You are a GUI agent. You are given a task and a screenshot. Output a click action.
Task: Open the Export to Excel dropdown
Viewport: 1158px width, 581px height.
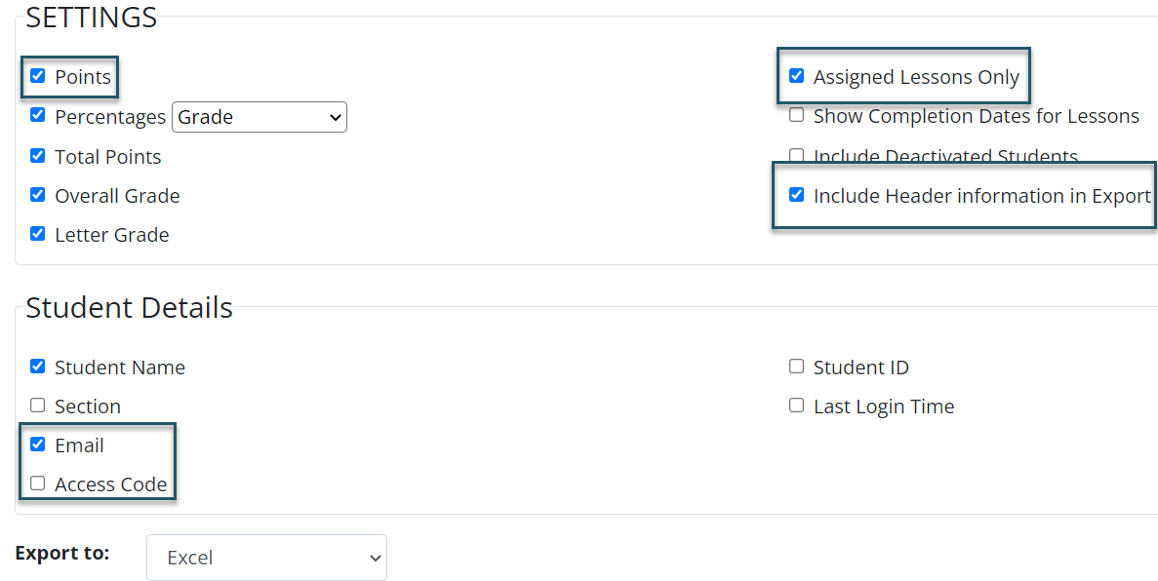(266, 558)
